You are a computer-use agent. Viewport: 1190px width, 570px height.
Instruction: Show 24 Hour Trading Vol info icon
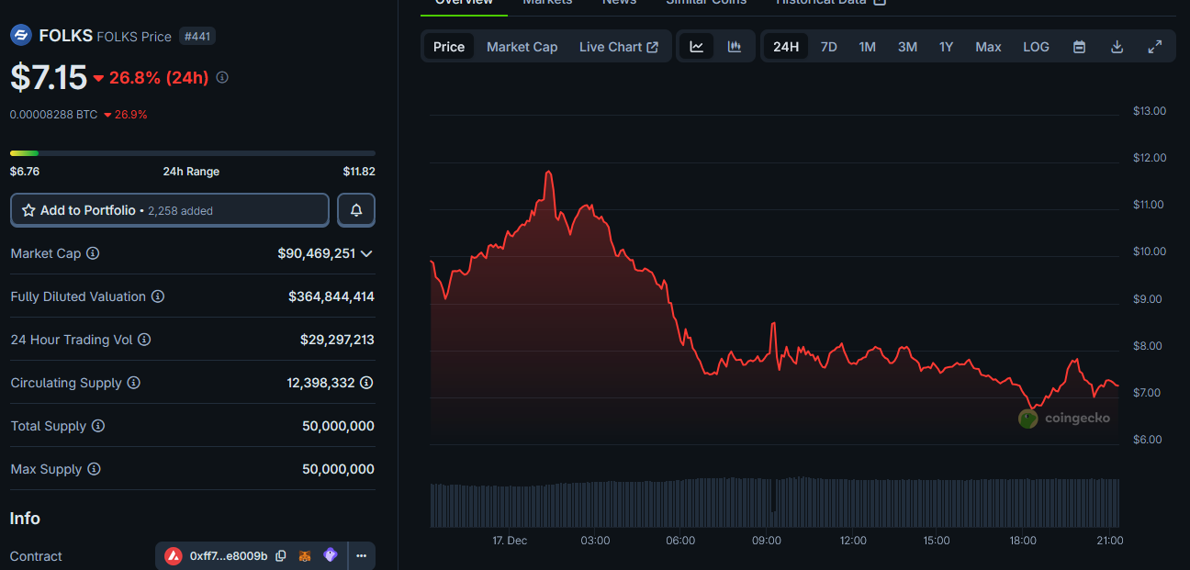(144, 340)
